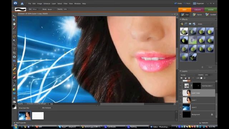Open the layer blend mode Normal dropdown
Image resolution: width=229 pixels, height=129 pixels.
coord(189,75)
